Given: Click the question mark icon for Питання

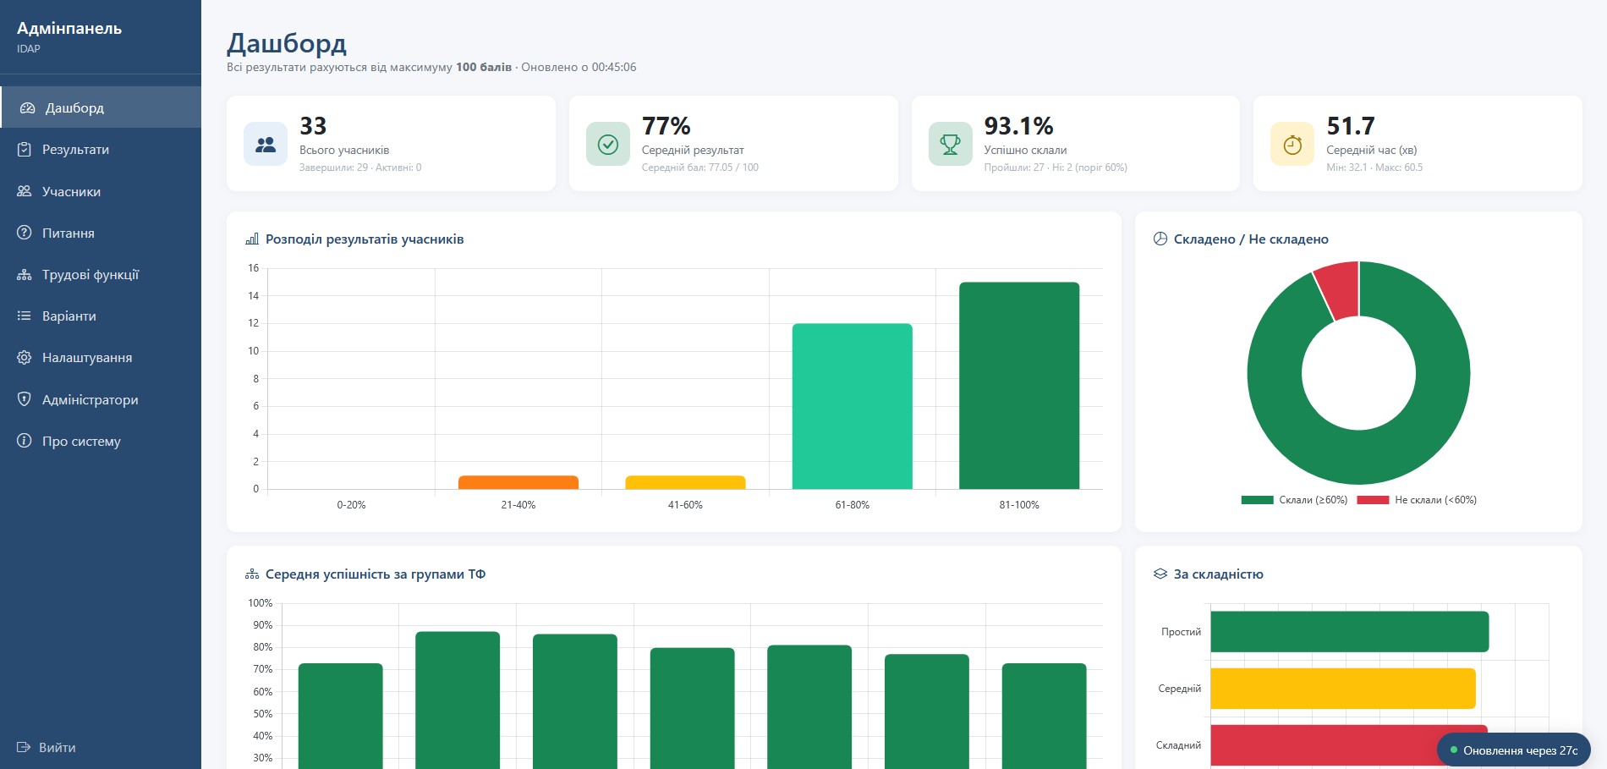Looking at the screenshot, I should point(25,233).
